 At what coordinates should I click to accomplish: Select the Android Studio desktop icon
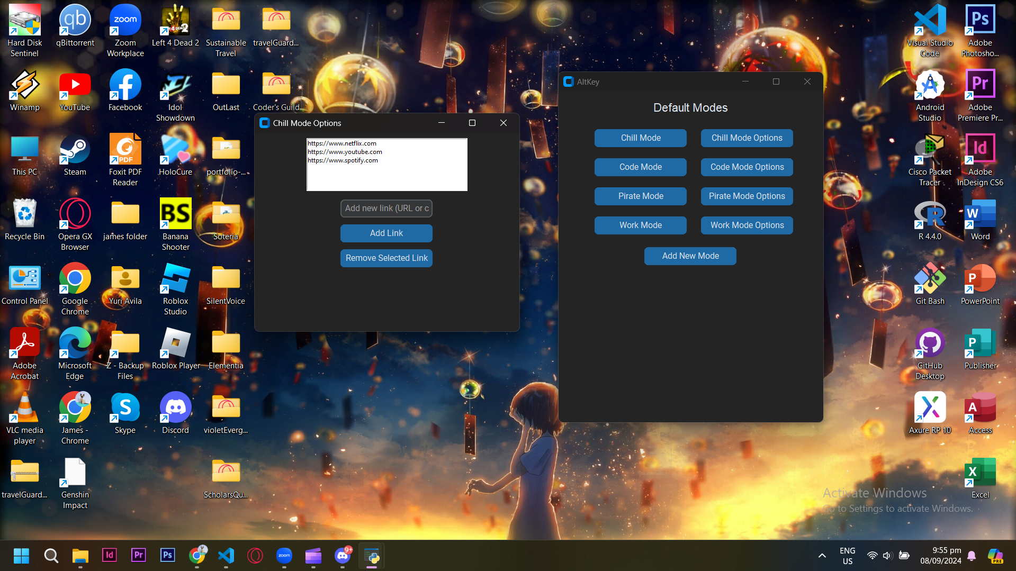930,95
